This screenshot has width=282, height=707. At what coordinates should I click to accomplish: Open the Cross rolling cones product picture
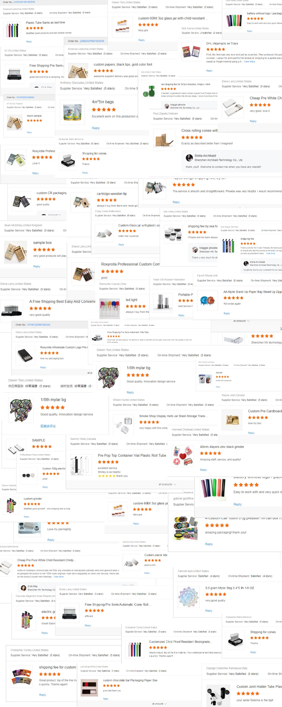[x=164, y=140]
